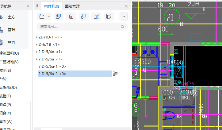Click the 其它 layers icon
The image size is (222, 130).
[x=2, y=42]
